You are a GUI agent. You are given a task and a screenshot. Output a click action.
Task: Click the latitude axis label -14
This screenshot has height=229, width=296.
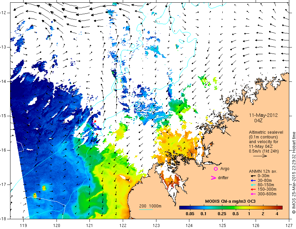click(3, 81)
